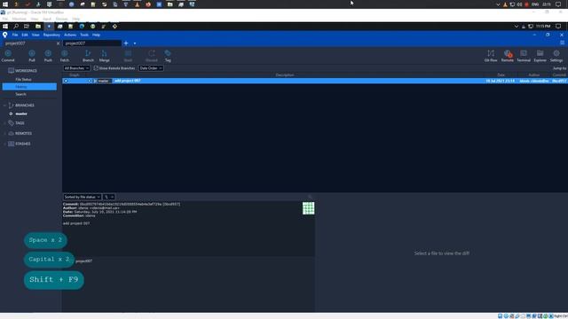This screenshot has height=319, width=568.
Task: Open the Date Order dropdown
Action: 151,68
